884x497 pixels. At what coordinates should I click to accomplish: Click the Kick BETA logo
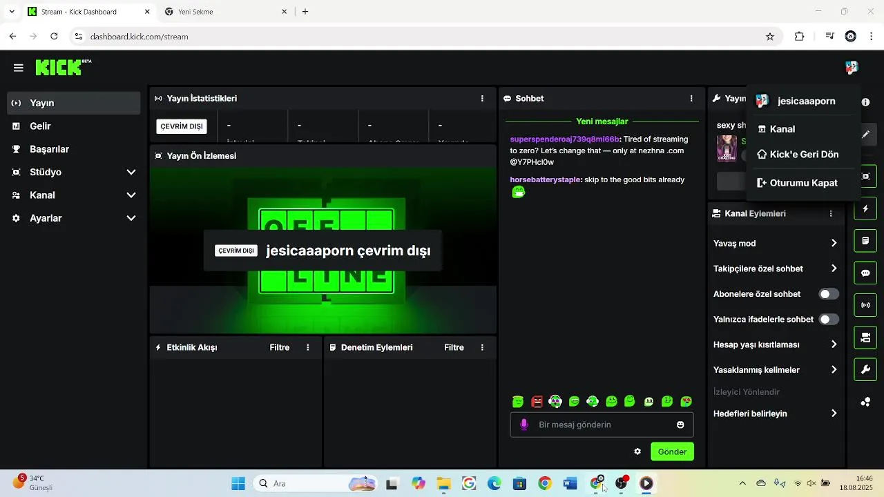(x=64, y=67)
